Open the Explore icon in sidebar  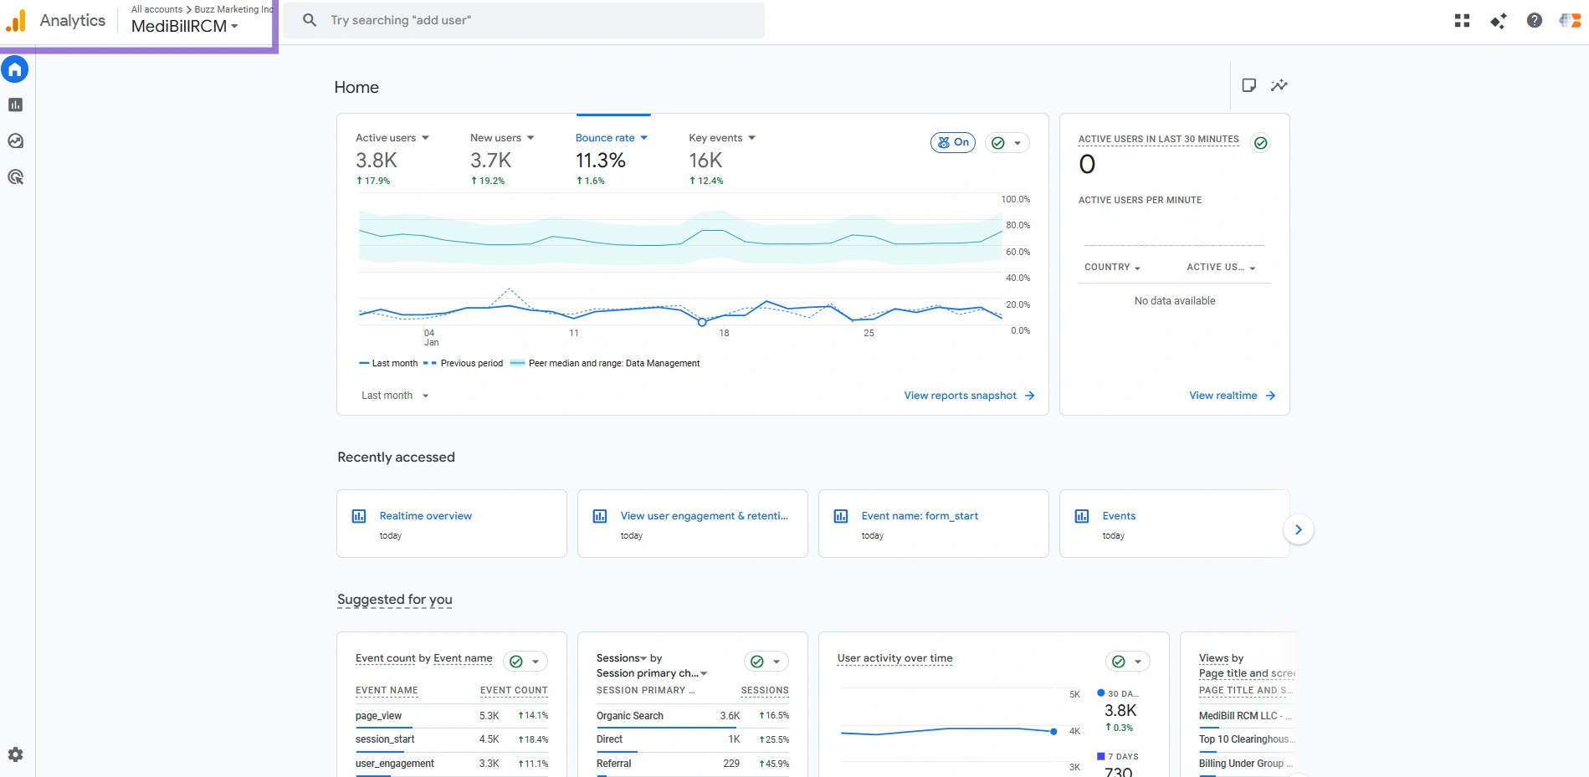[15, 141]
